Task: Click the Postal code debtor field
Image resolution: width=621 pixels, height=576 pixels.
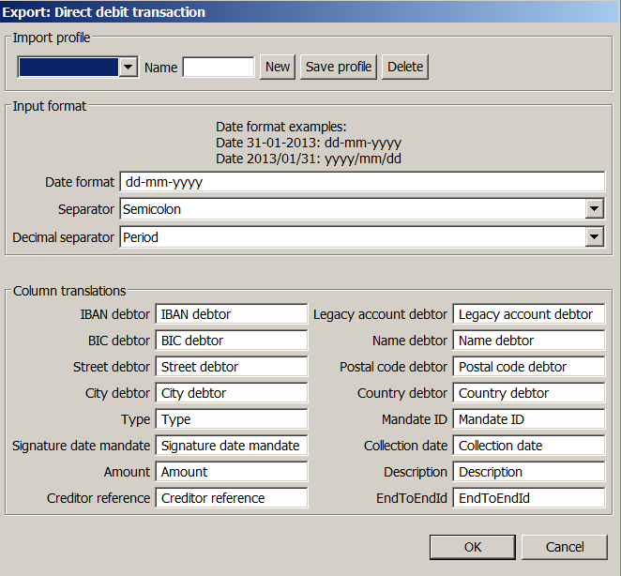Action: click(529, 367)
